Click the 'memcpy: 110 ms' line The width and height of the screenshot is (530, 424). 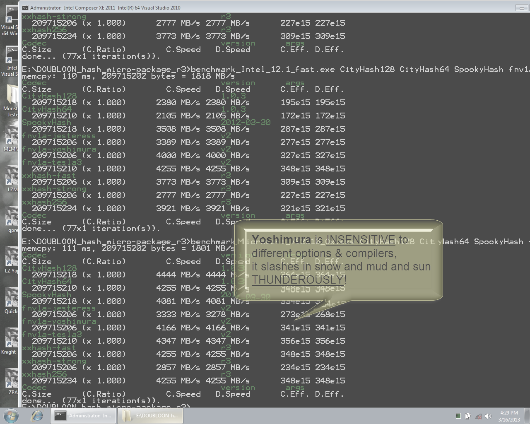[x=128, y=76]
